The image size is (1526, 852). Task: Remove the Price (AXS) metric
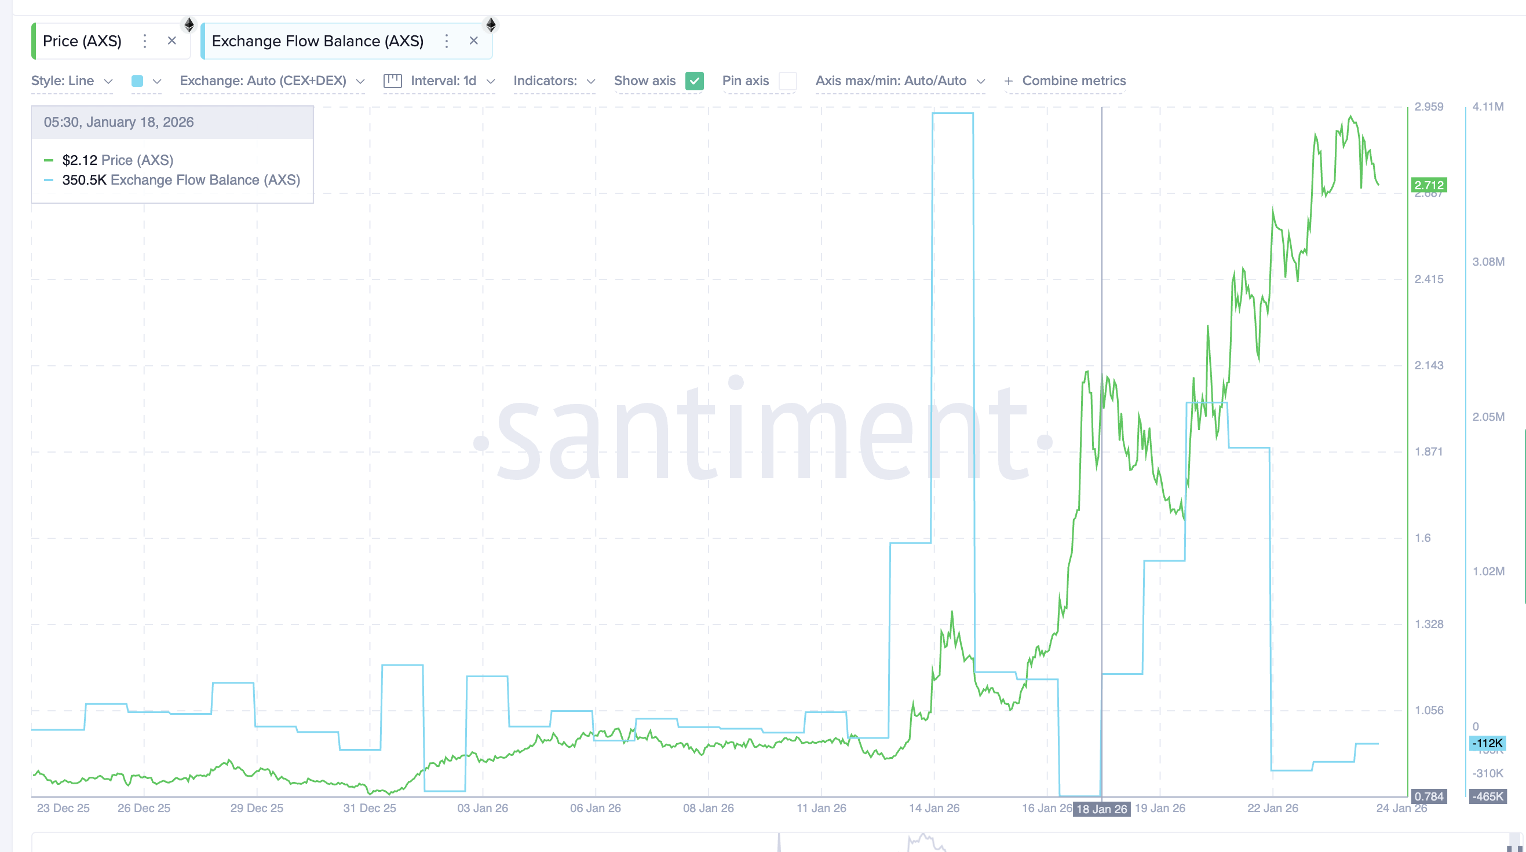pos(172,41)
